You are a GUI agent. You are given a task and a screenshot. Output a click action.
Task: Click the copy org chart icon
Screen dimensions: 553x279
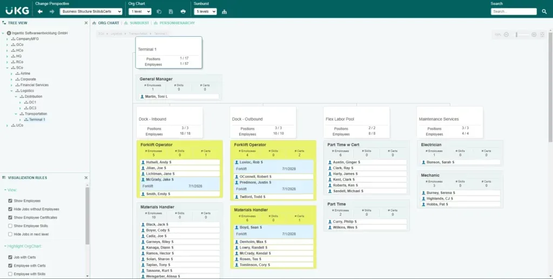[x=159, y=12]
